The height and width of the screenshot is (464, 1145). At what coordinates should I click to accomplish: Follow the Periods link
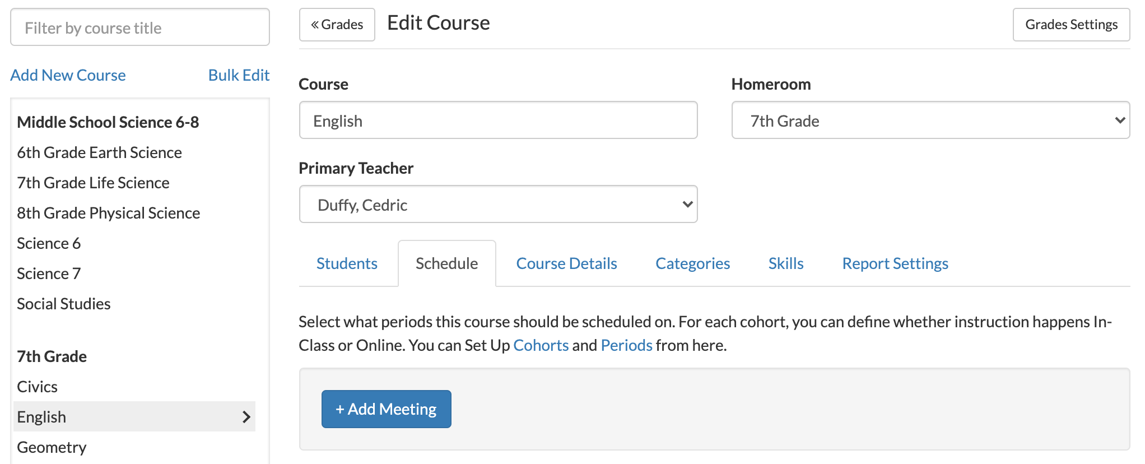626,345
